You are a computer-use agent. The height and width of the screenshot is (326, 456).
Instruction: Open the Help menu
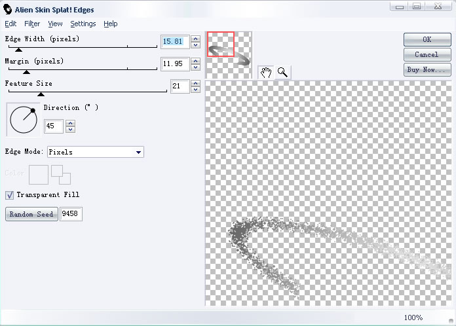coord(111,24)
